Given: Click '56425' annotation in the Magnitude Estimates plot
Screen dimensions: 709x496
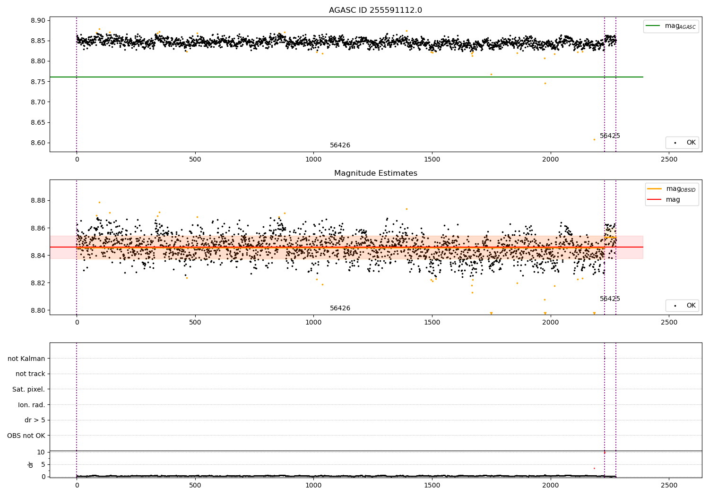Looking at the screenshot, I should pos(610,299).
